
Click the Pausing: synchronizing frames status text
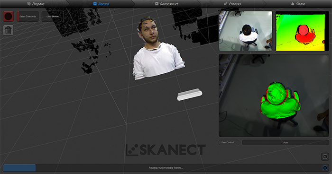pos(166,168)
